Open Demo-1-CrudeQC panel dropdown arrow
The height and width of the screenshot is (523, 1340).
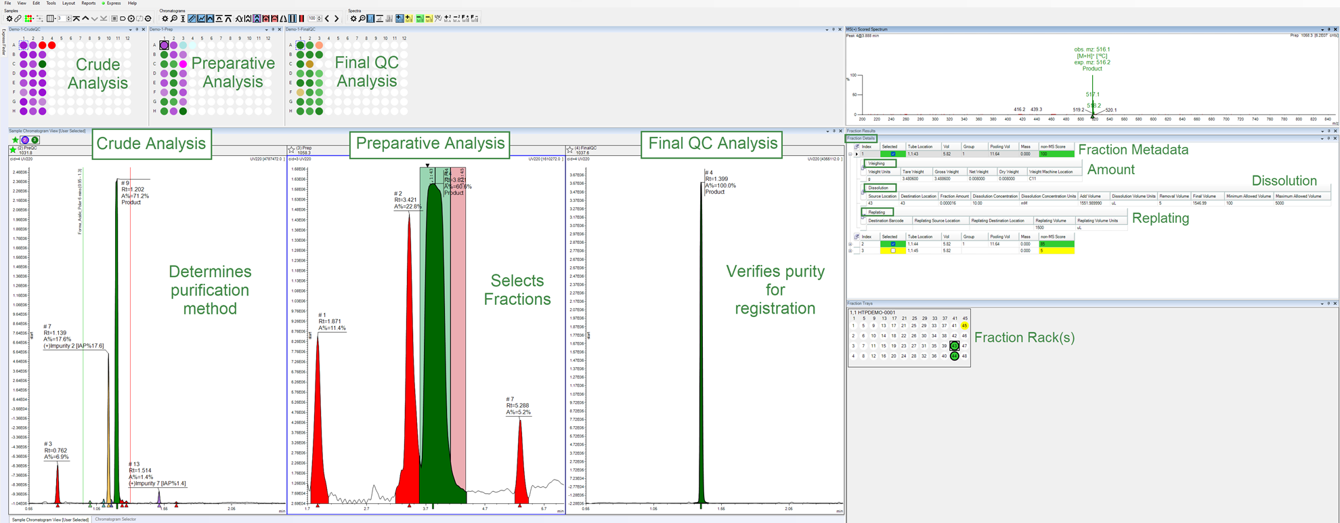130,29
